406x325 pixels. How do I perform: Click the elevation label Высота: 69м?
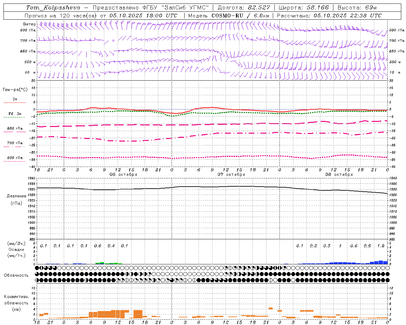pos(357,8)
